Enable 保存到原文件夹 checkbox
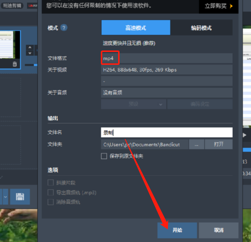 click(x=104, y=156)
